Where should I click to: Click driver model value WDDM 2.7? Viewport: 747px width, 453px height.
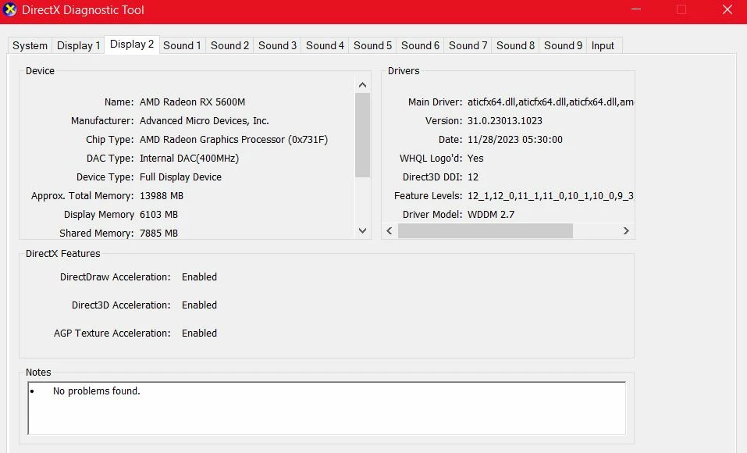point(491,215)
